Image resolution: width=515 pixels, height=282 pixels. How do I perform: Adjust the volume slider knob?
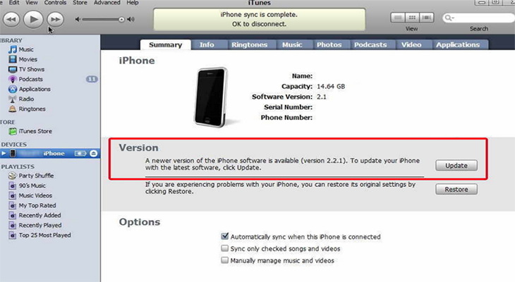click(x=121, y=19)
